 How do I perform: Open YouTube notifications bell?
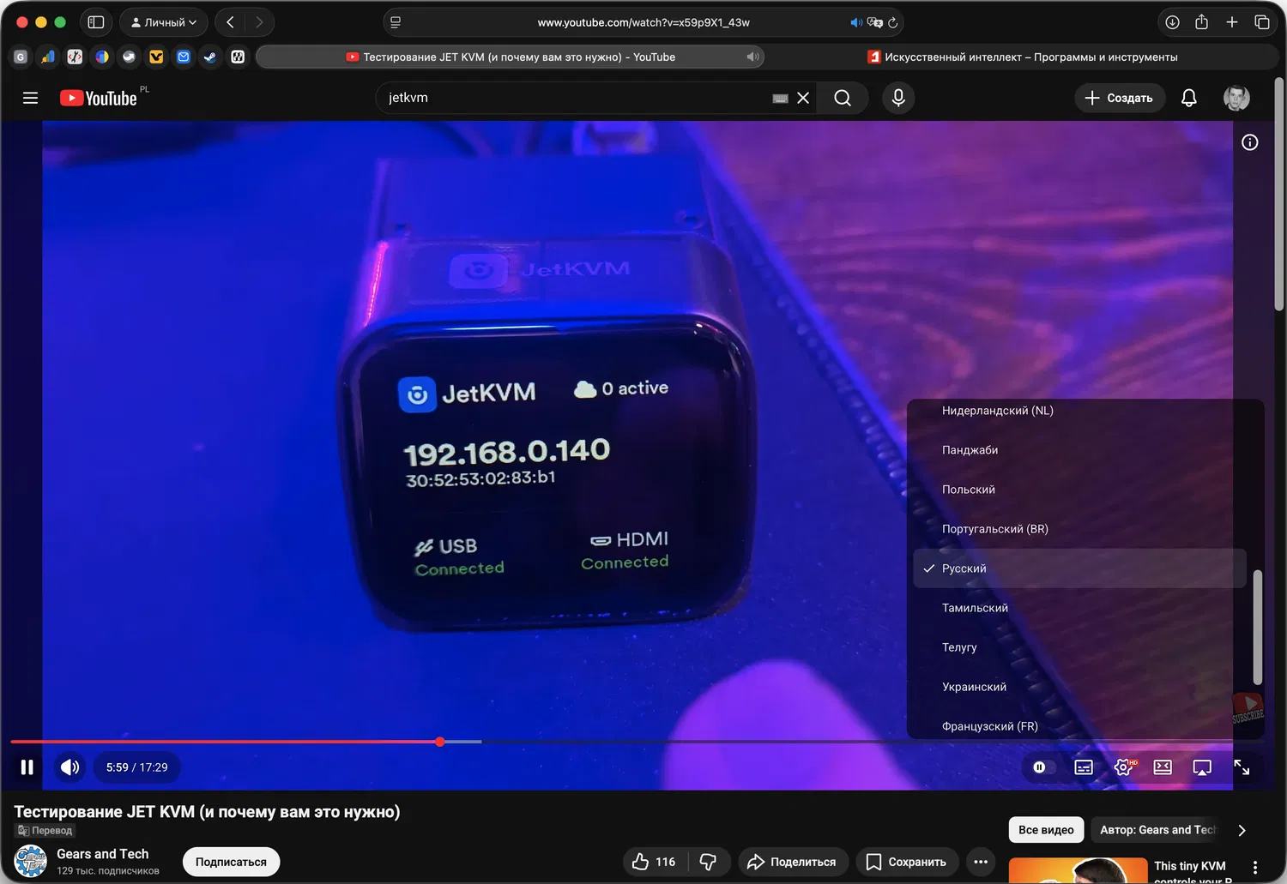[x=1189, y=98]
